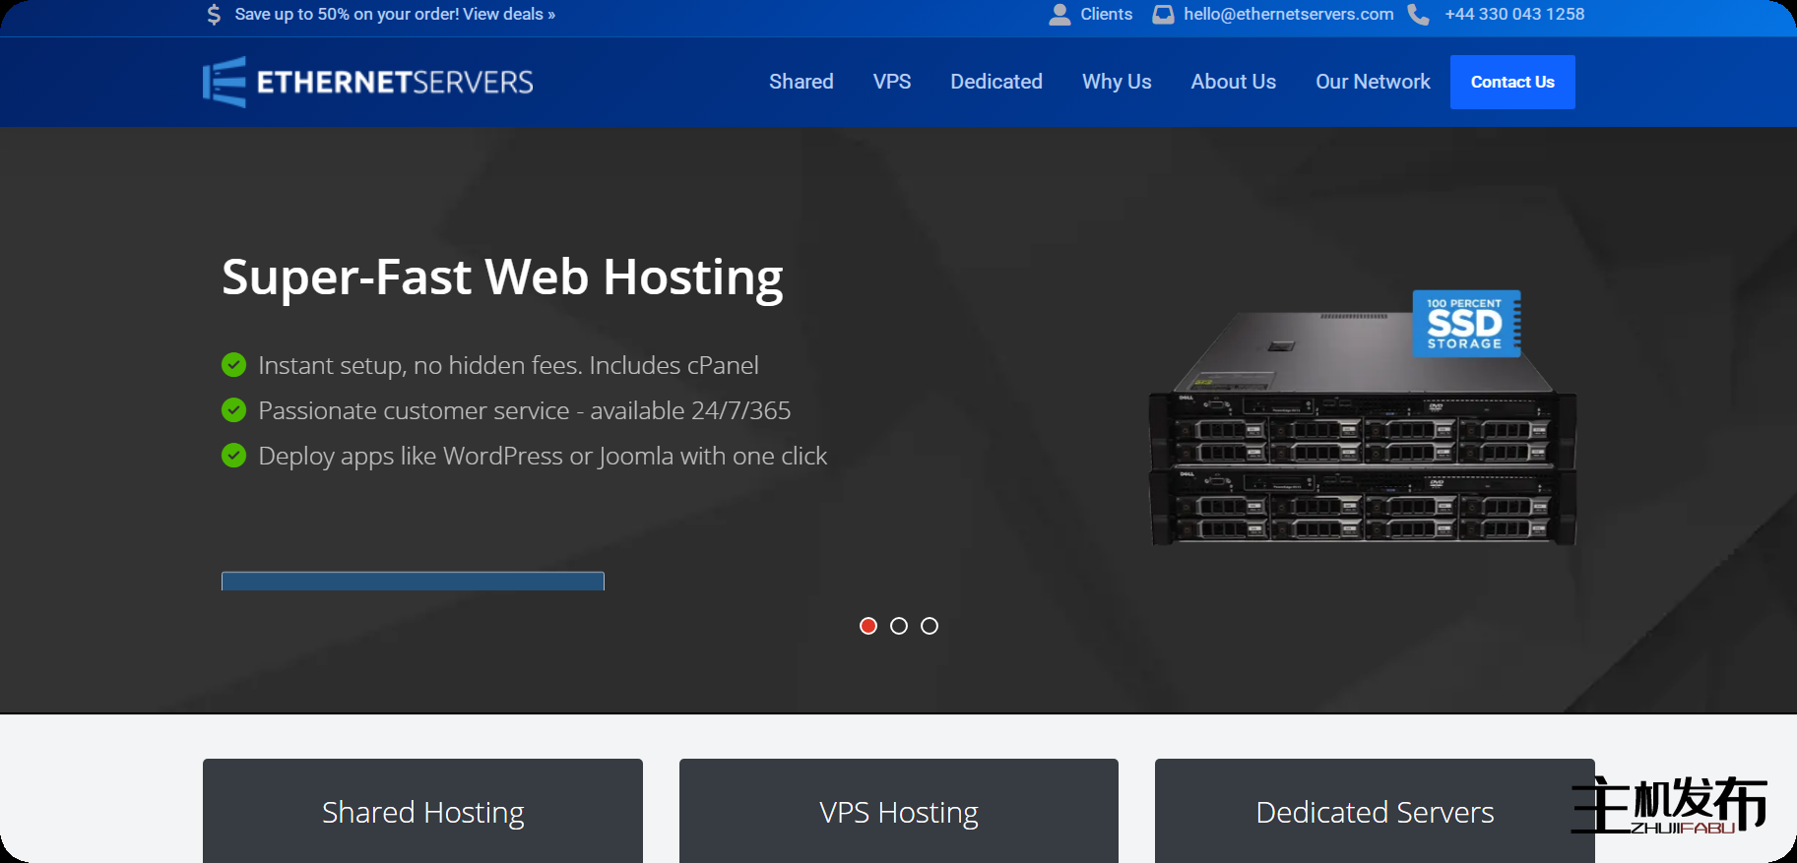Click the zhujifabu watermark logo
The width and height of the screenshot is (1797, 863).
1669,805
